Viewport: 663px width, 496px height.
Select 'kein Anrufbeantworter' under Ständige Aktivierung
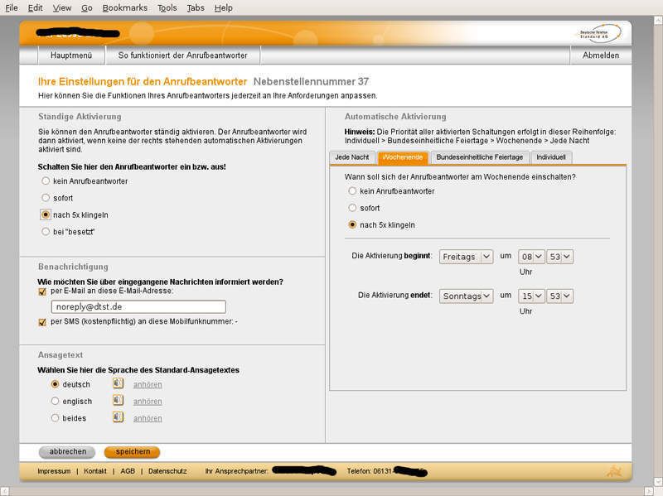click(x=46, y=181)
